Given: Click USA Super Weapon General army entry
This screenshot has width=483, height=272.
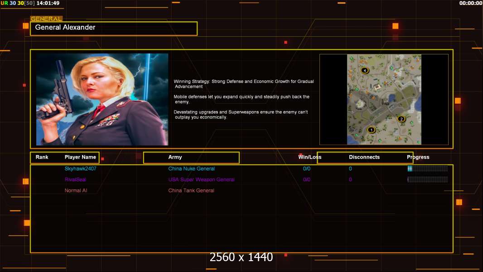Looking at the screenshot, I should click(201, 180).
